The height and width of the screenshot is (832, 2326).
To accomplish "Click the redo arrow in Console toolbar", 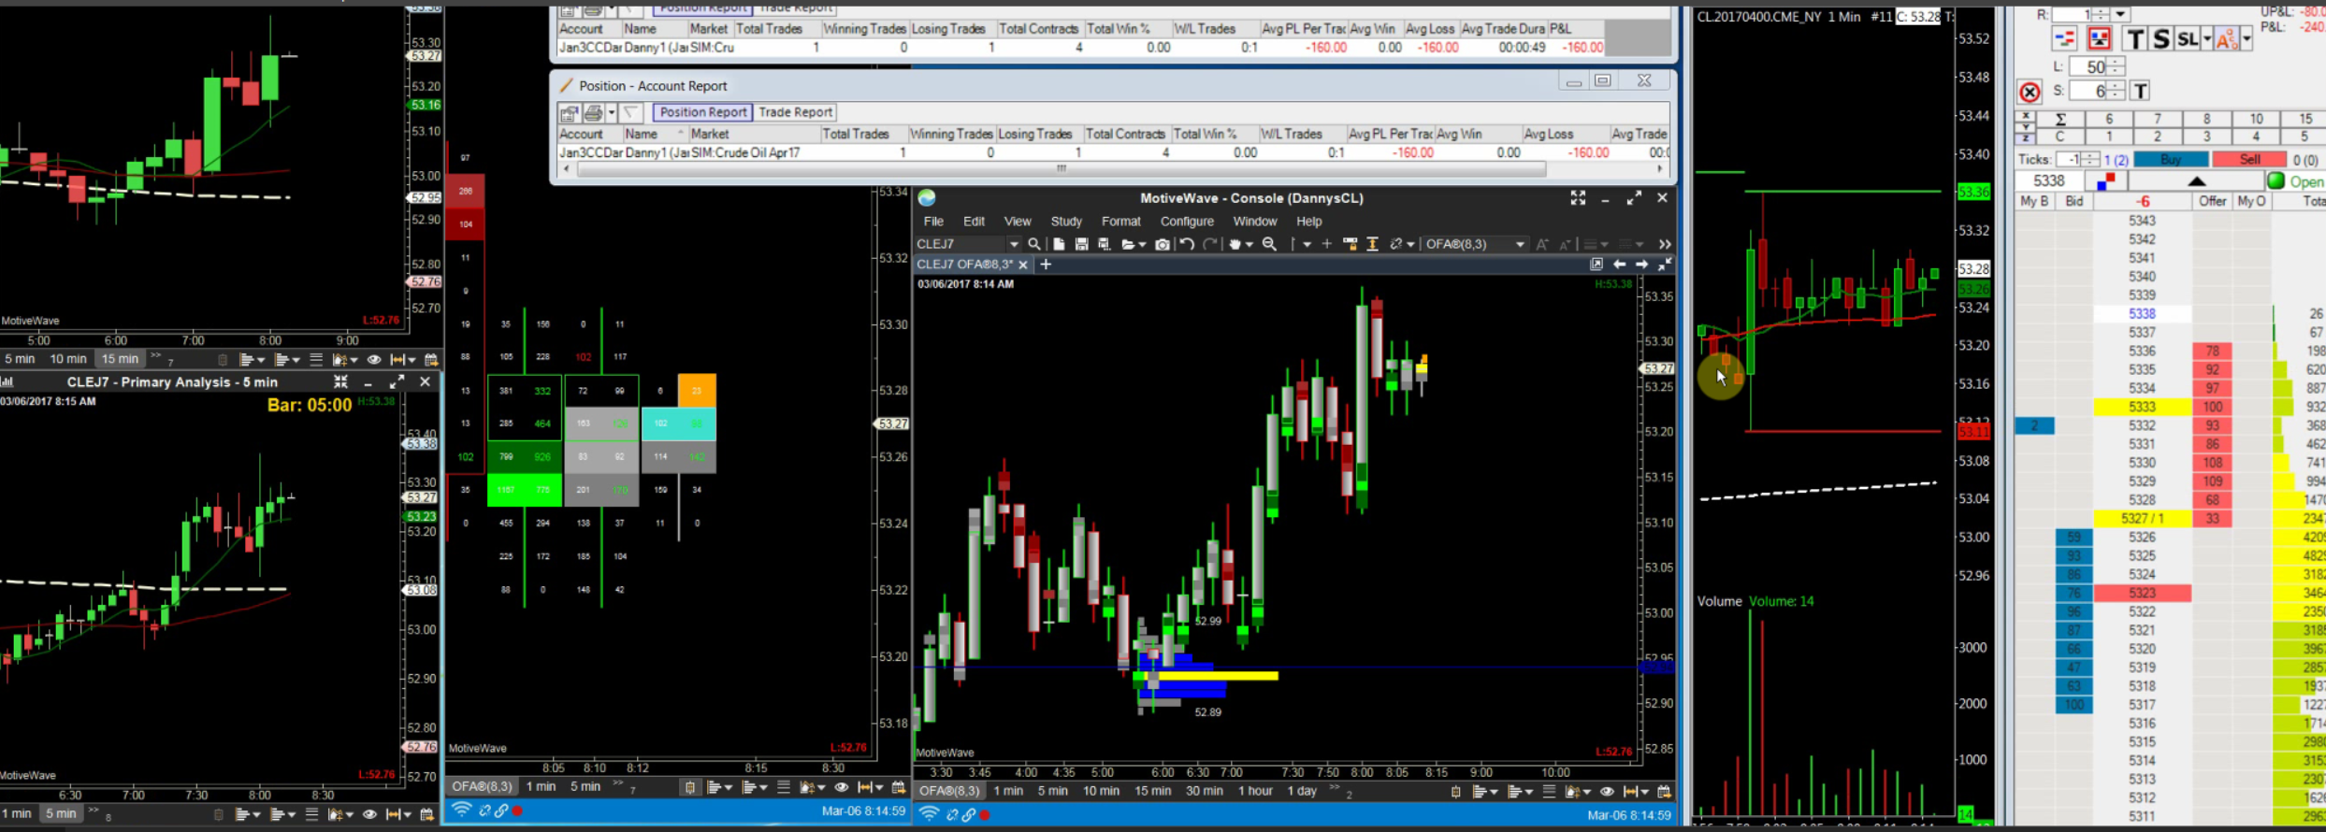I will pyautogui.click(x=1210, y=244).
